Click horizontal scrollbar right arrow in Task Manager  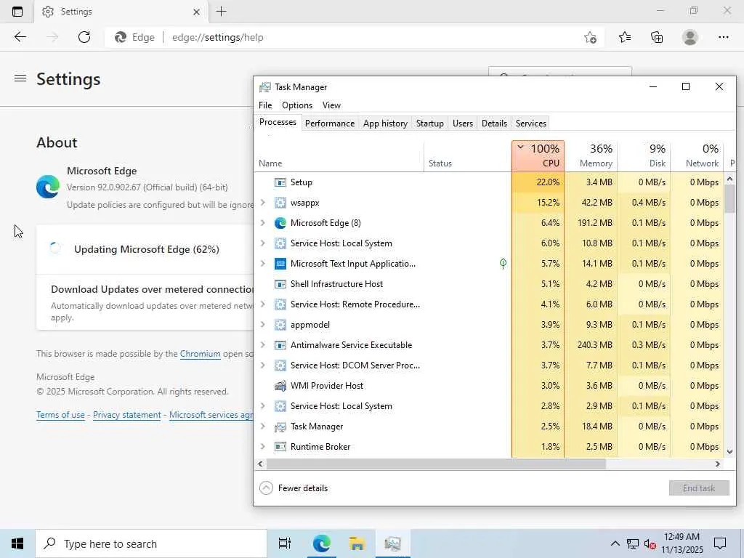(717, 464)
